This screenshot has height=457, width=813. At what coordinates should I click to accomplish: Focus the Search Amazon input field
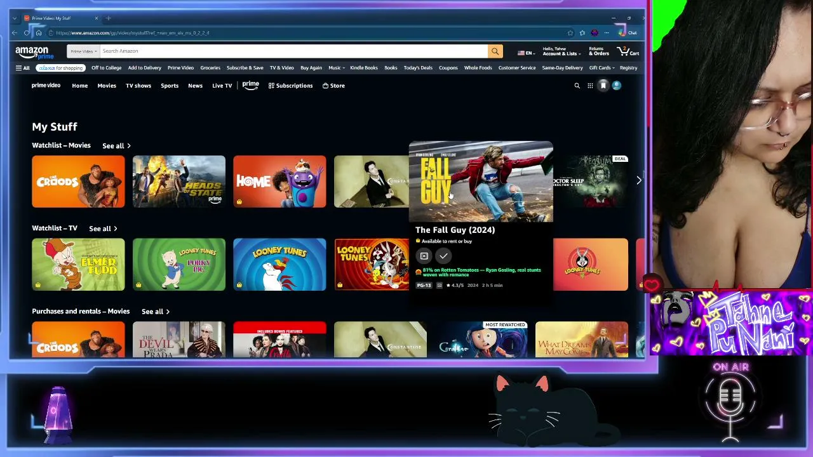coord(293,51)
